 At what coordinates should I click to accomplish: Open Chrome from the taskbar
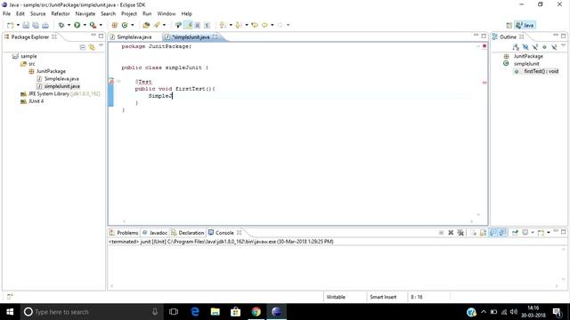tap(256, 312)
